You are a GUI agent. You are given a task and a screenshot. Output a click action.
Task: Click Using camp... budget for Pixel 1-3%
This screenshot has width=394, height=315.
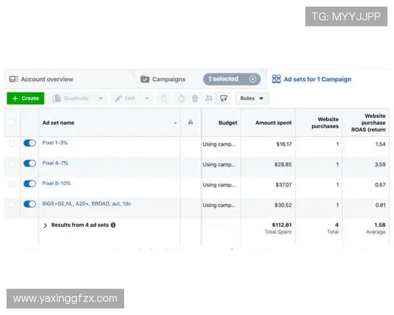[219, 144]
